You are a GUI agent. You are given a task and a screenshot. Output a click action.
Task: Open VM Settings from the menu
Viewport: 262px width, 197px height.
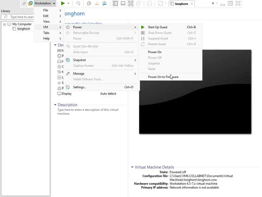pos(101,87)
